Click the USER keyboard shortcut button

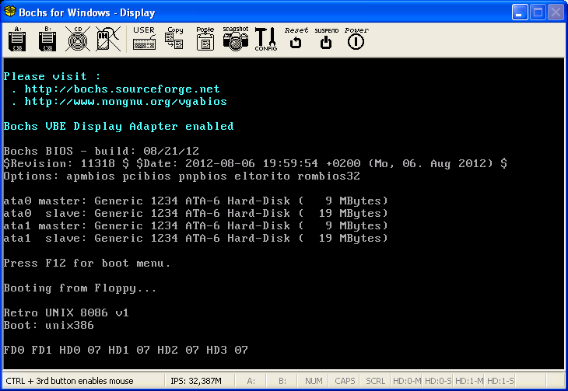(144, 38)
